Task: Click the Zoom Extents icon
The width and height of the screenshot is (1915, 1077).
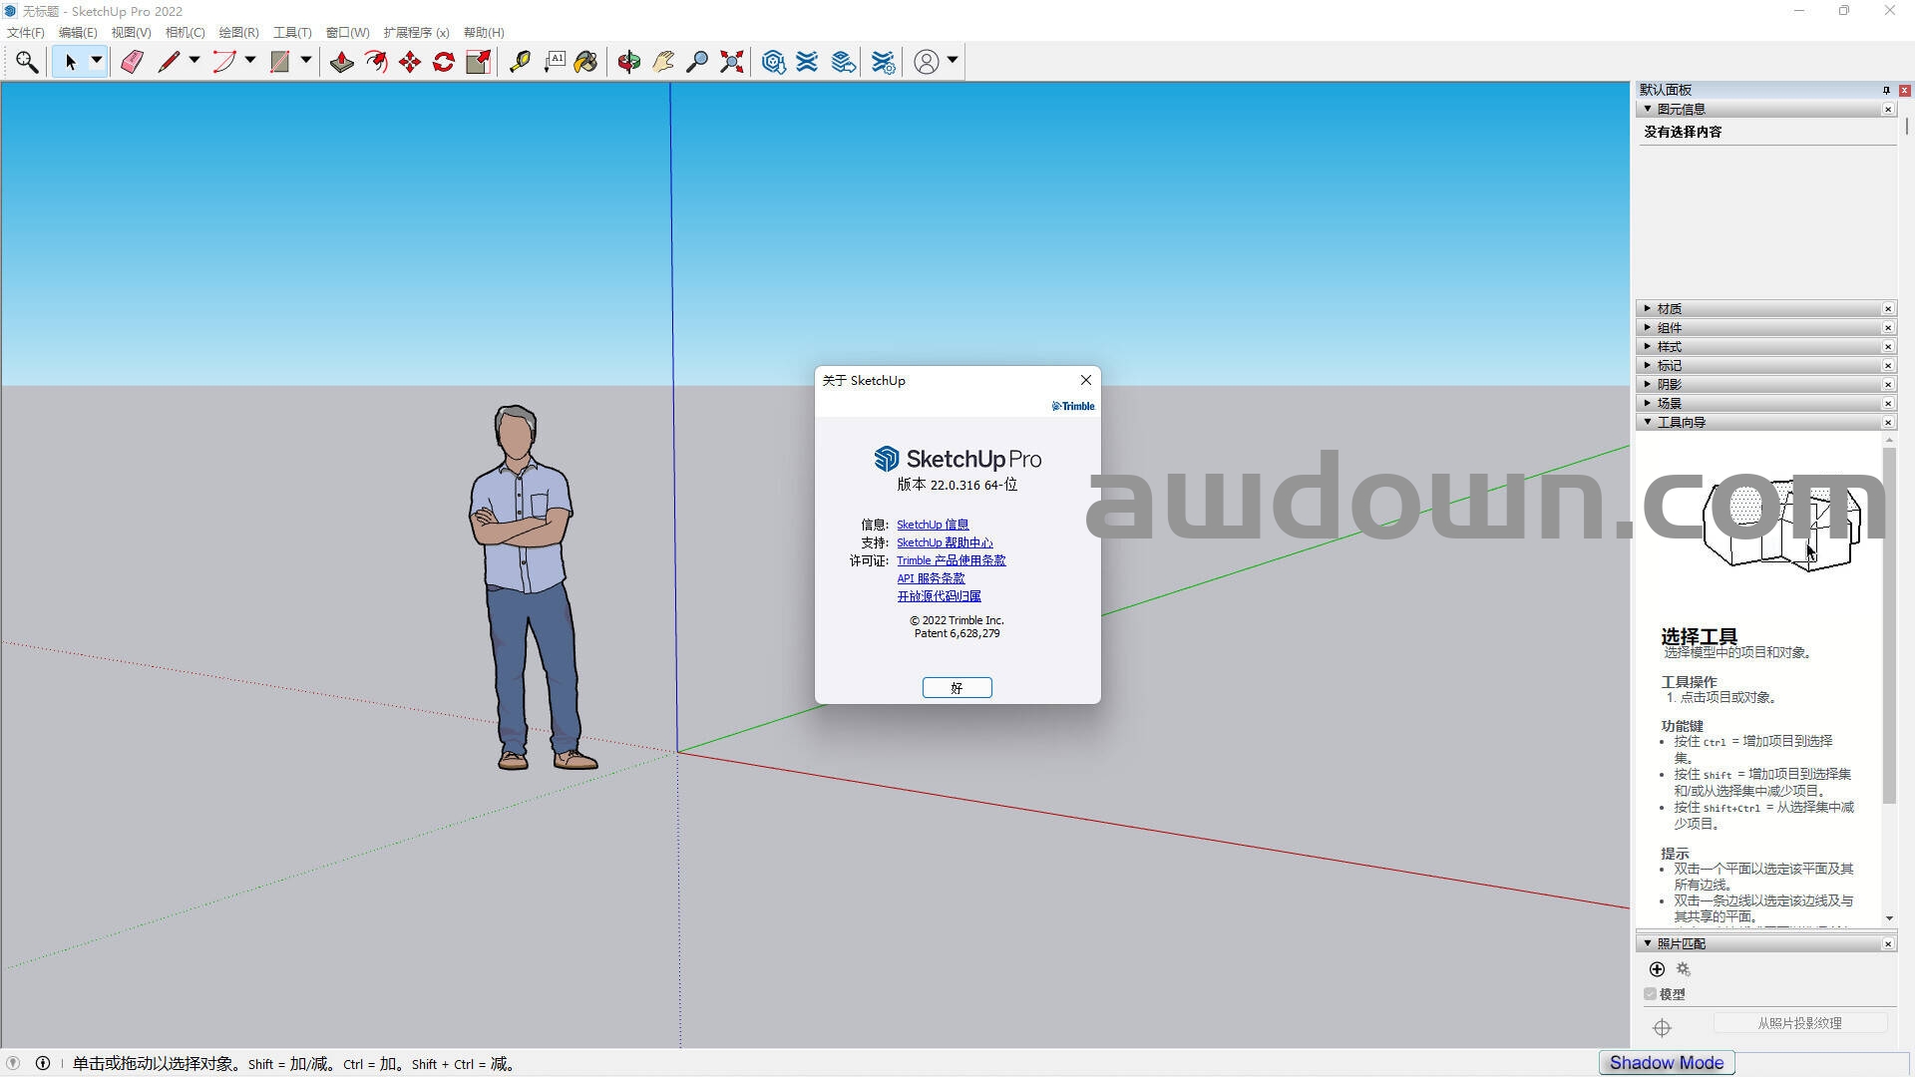Action: click(732, 62)
